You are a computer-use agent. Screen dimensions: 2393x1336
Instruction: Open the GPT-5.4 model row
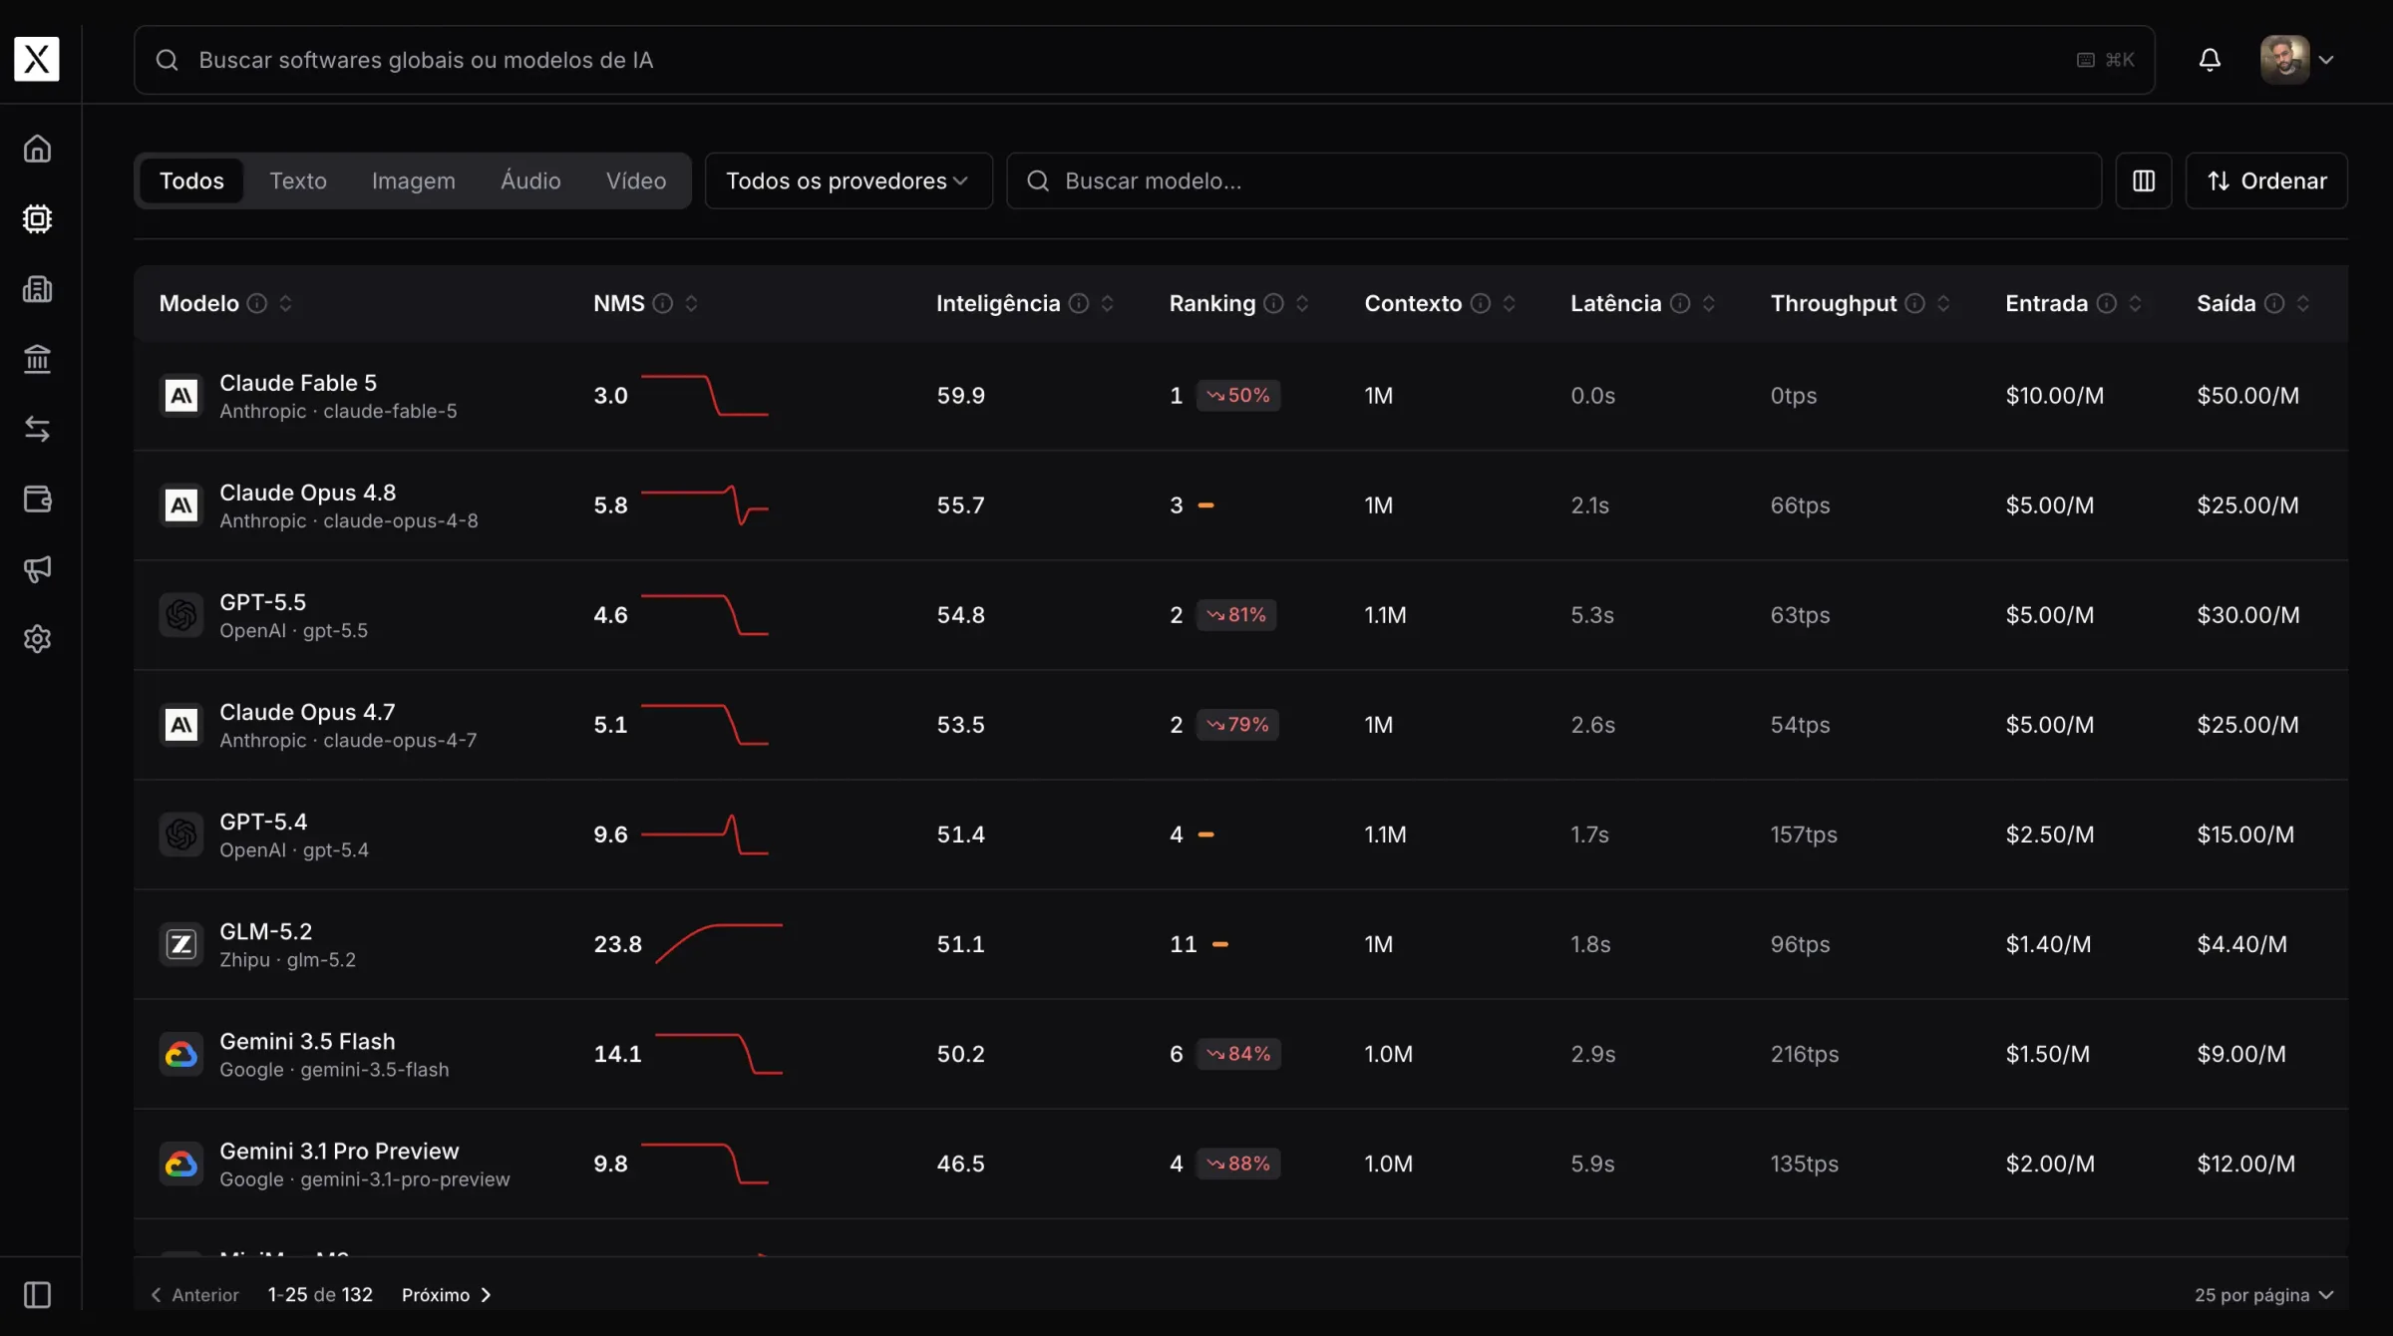pyautogui.click(x=1240, y=835)
